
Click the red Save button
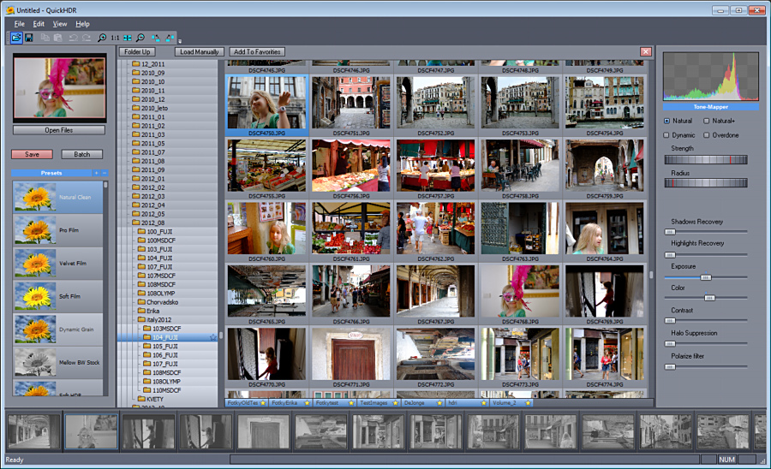pyautogui.click(x=32, y=154)
